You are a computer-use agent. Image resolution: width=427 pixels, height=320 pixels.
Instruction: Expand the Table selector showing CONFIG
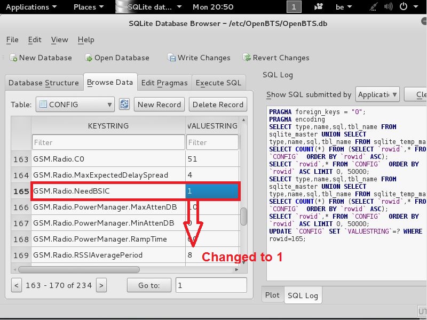(x=75, y=105)
